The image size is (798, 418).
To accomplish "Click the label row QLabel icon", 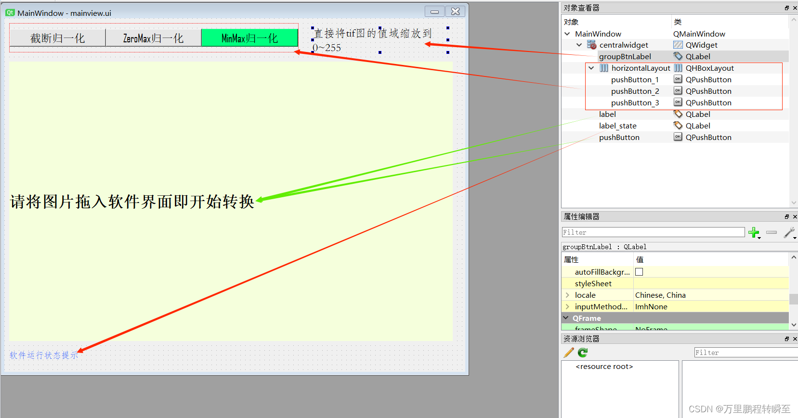I will [678, 114].
